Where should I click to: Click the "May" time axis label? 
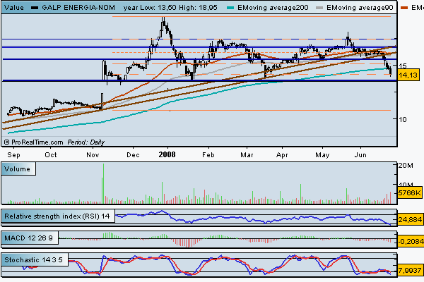click(x=322, y=155)
